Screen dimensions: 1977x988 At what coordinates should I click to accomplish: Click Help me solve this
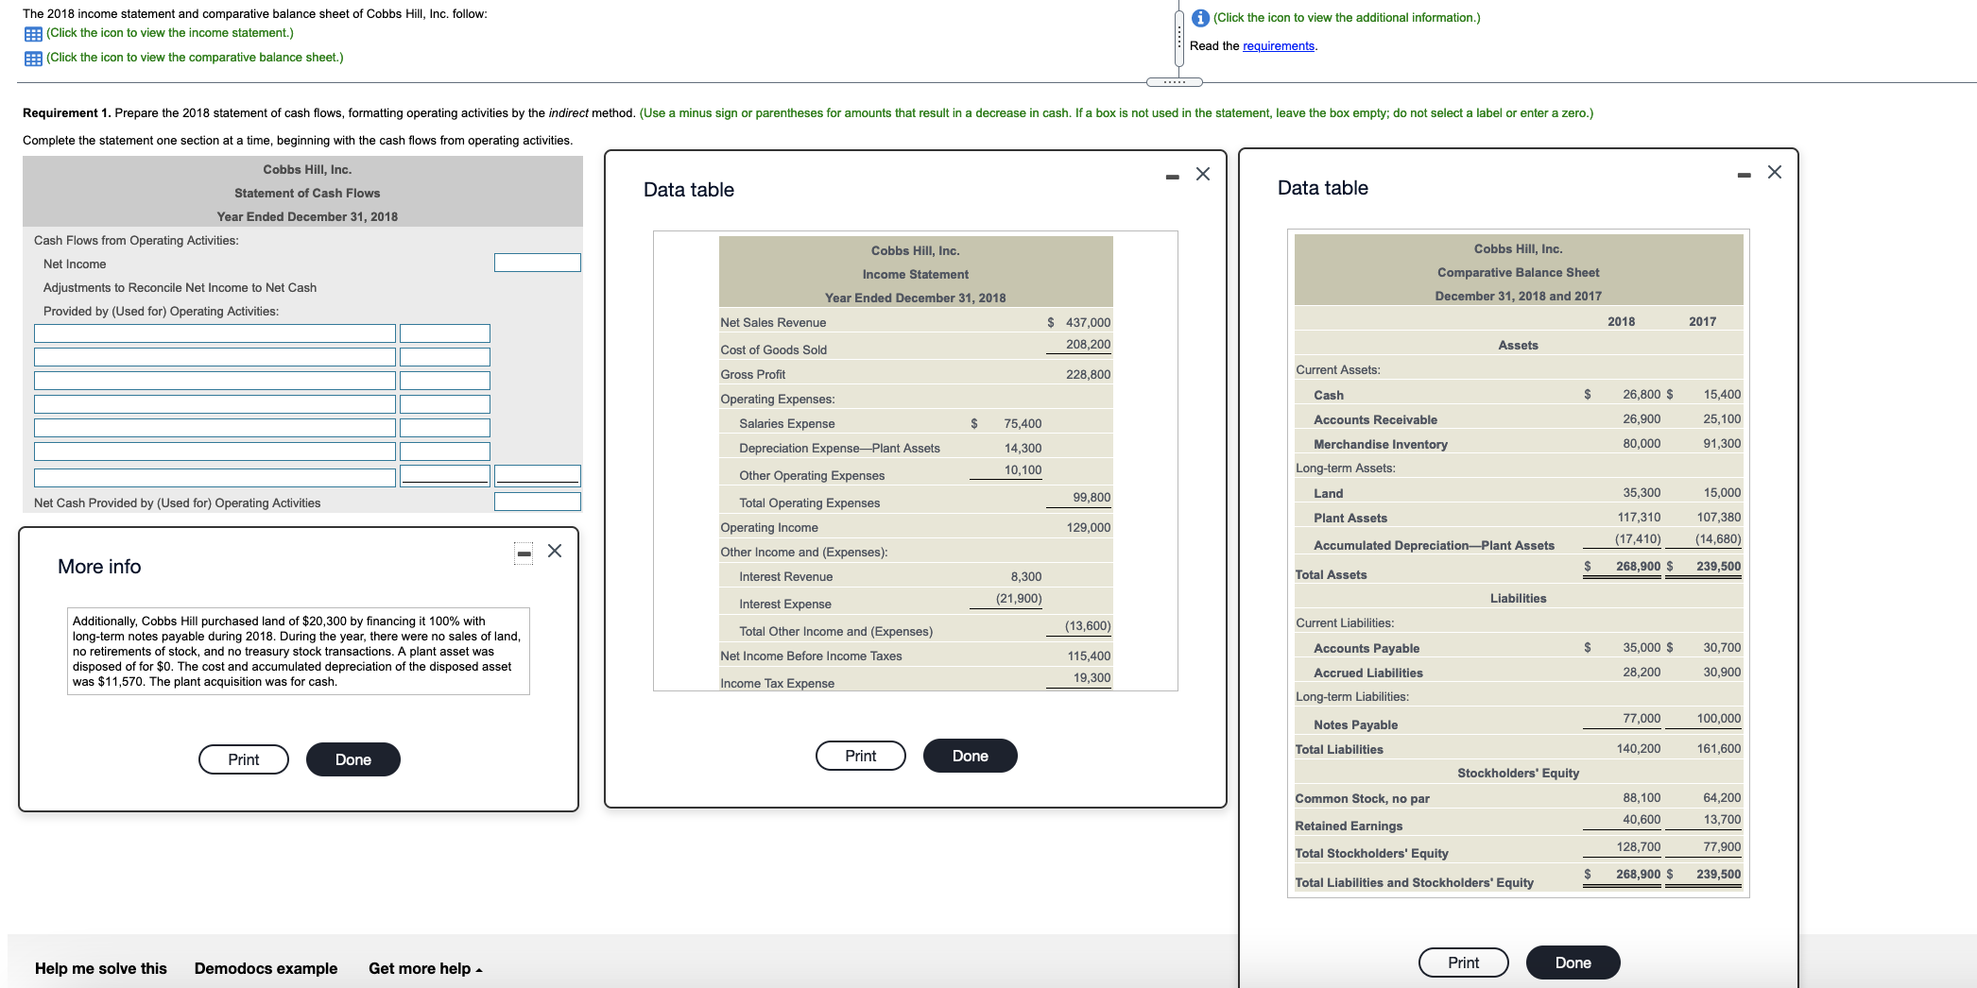click(101, 968)
